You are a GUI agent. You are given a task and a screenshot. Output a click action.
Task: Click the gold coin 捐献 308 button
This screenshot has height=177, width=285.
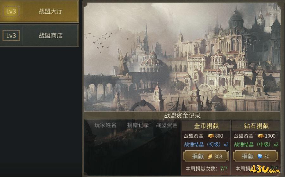click(x=206, y=156)
